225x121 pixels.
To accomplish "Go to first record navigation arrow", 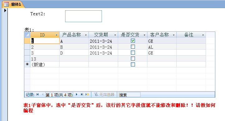I will click(37, 94).
